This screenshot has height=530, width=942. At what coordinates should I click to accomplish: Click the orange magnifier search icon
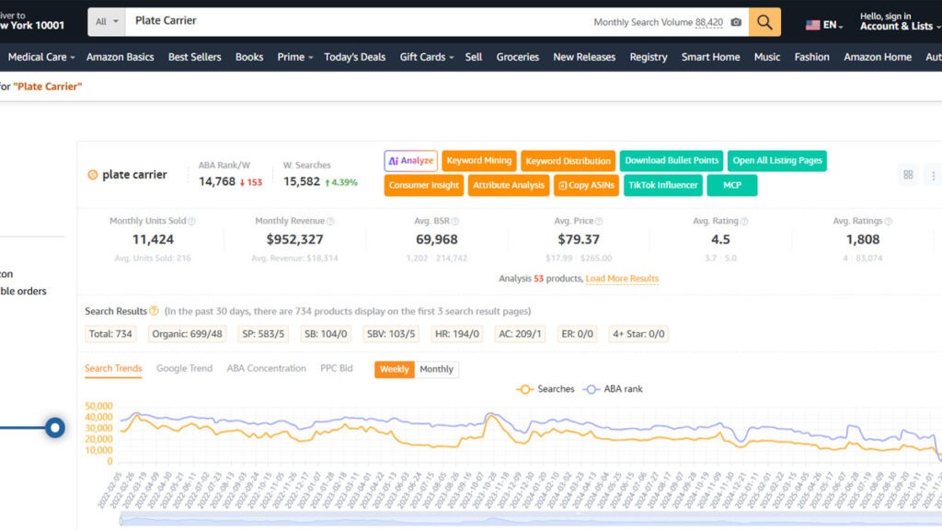[764, 20]
